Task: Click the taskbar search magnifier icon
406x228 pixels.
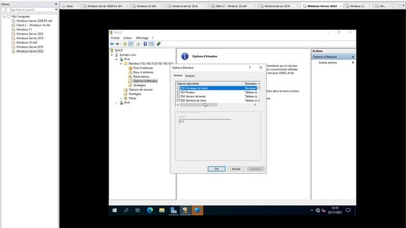Action: [x=126, y=210]
